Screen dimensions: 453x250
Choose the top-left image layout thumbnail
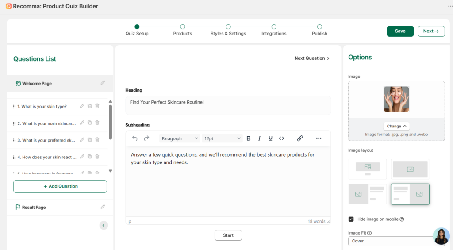[x=367, y=169]
